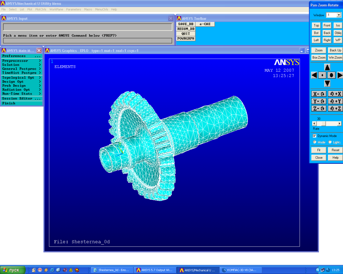
Task: Open the WorkPlane menu
Action: [x=56, y=9]
